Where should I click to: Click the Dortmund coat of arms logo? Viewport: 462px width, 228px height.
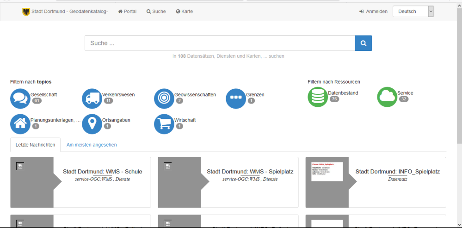(x=26, y=12)
